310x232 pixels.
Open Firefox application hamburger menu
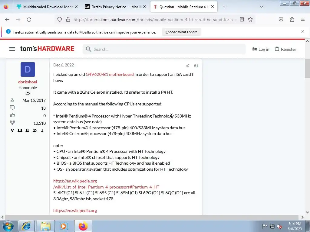[x=302, y=19]
